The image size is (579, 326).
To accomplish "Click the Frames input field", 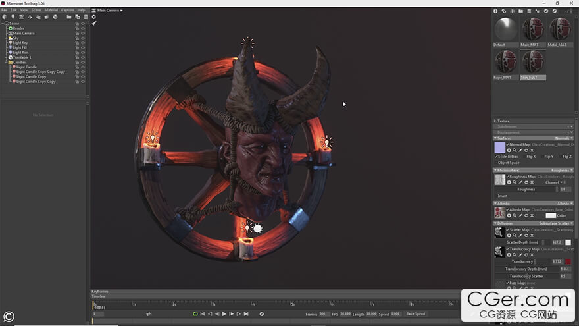I will [323, 313].
